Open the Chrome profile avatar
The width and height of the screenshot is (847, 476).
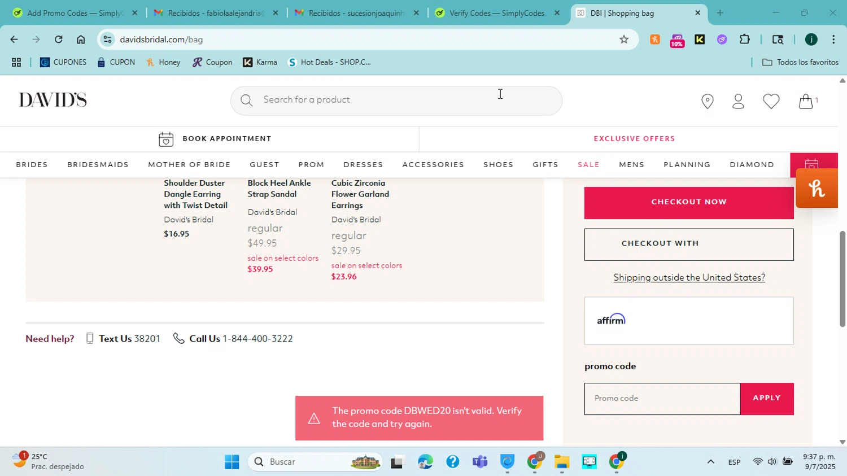[x=811, y=40]
